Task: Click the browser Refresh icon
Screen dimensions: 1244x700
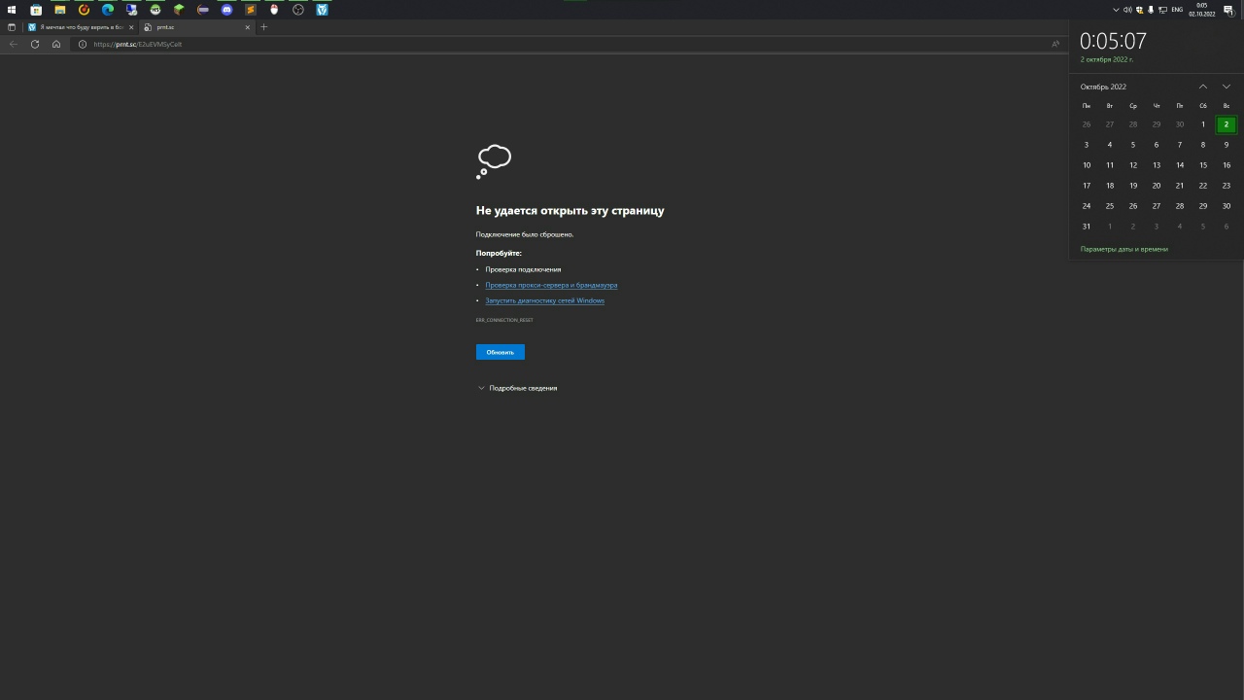Action: click(35, 44)
